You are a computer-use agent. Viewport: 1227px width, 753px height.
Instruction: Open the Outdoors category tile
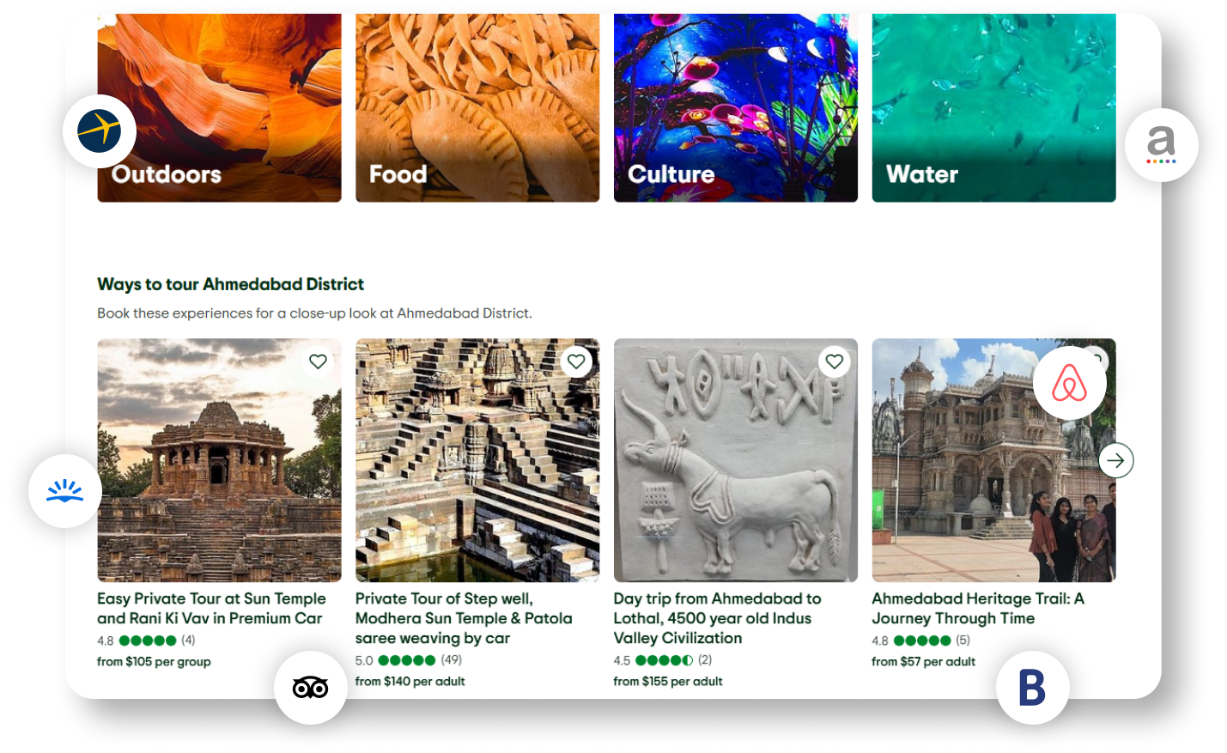[219, 108]
